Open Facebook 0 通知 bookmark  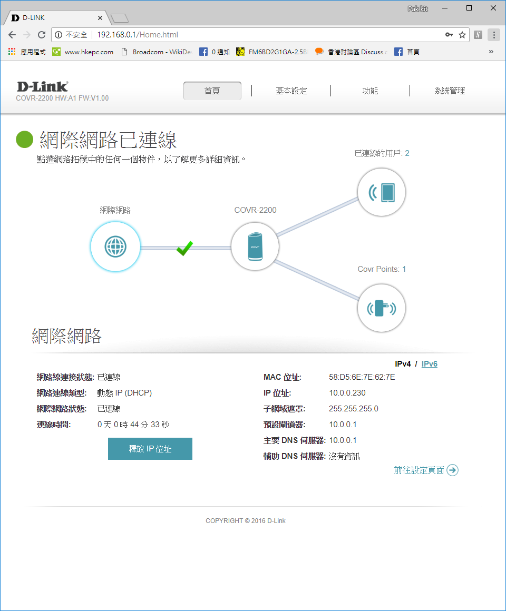[x=215, y=52]
